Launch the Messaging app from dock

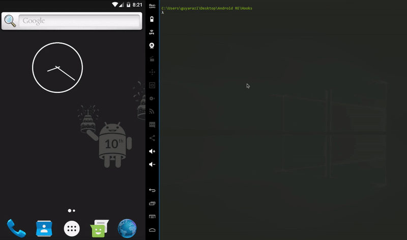click(x=99, y=228)
